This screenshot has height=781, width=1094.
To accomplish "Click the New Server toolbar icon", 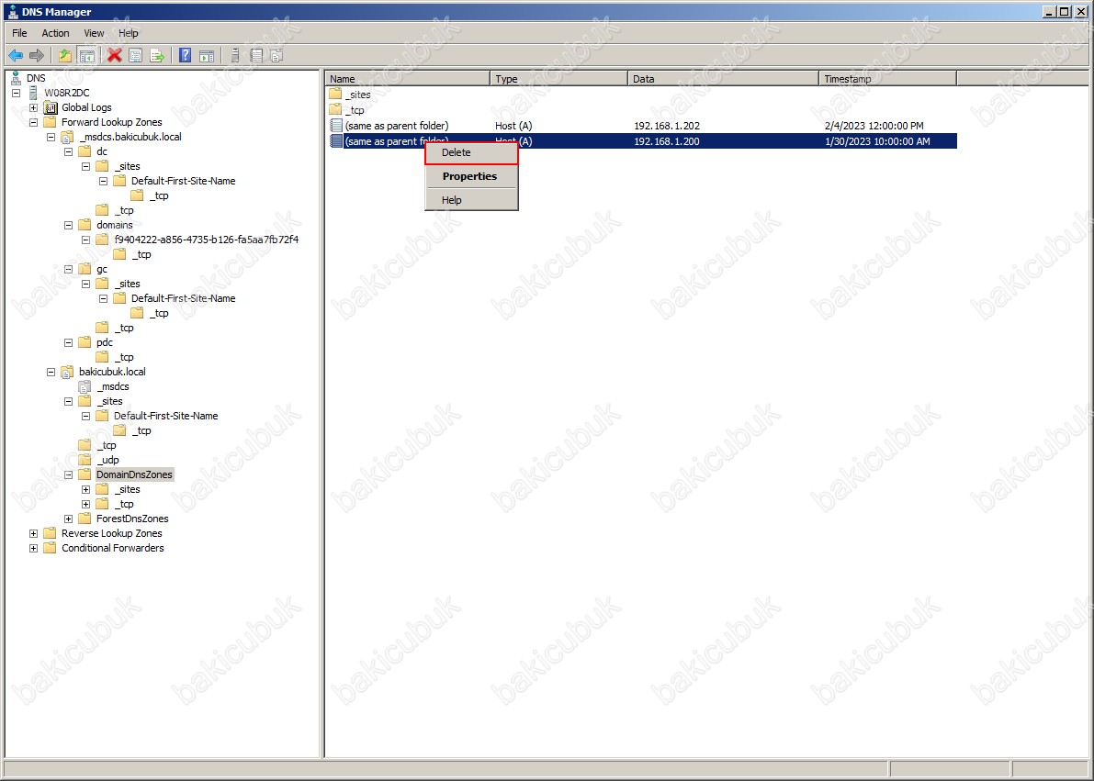I will 235,56.
